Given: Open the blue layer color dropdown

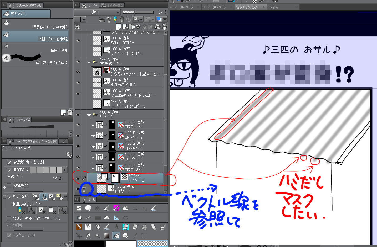Looking at the screenshot, I should tap(162, 19).
